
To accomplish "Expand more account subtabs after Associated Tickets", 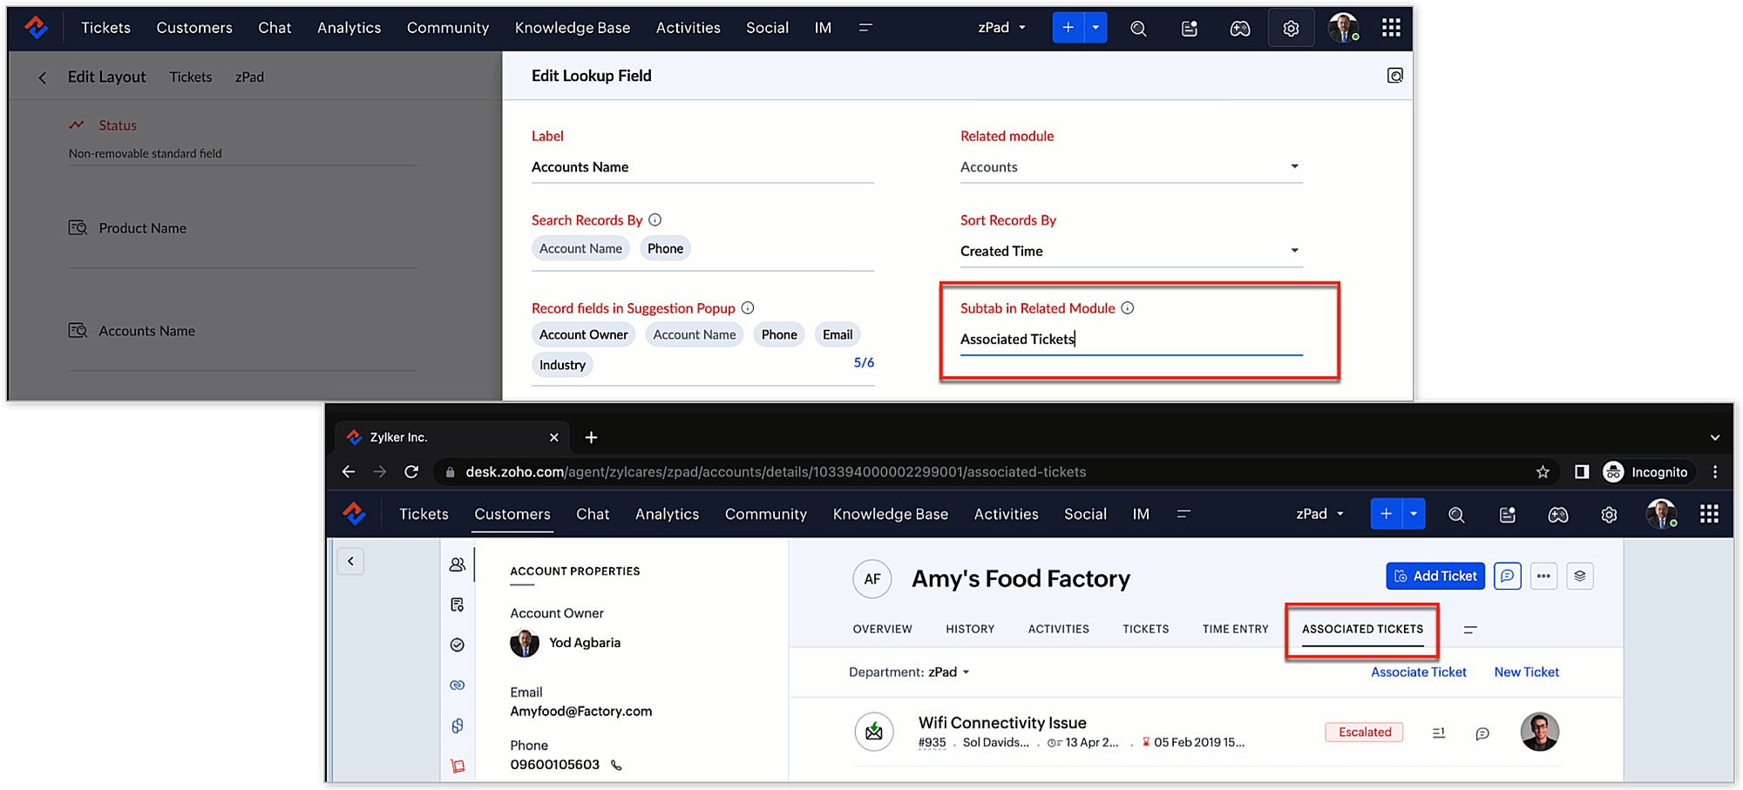I will click(1470, 630).
